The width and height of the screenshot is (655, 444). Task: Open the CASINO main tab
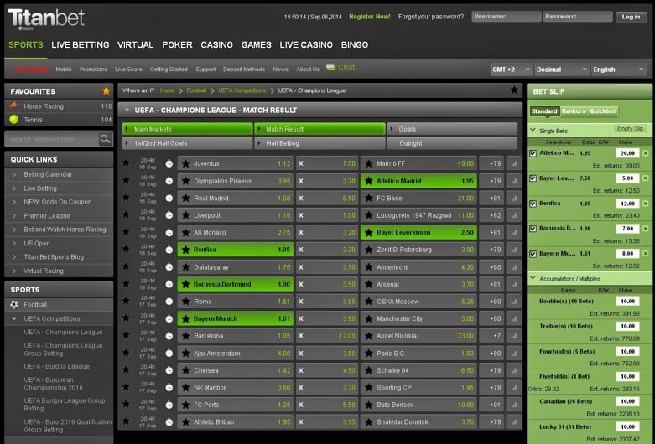click(x=217, y=44)
